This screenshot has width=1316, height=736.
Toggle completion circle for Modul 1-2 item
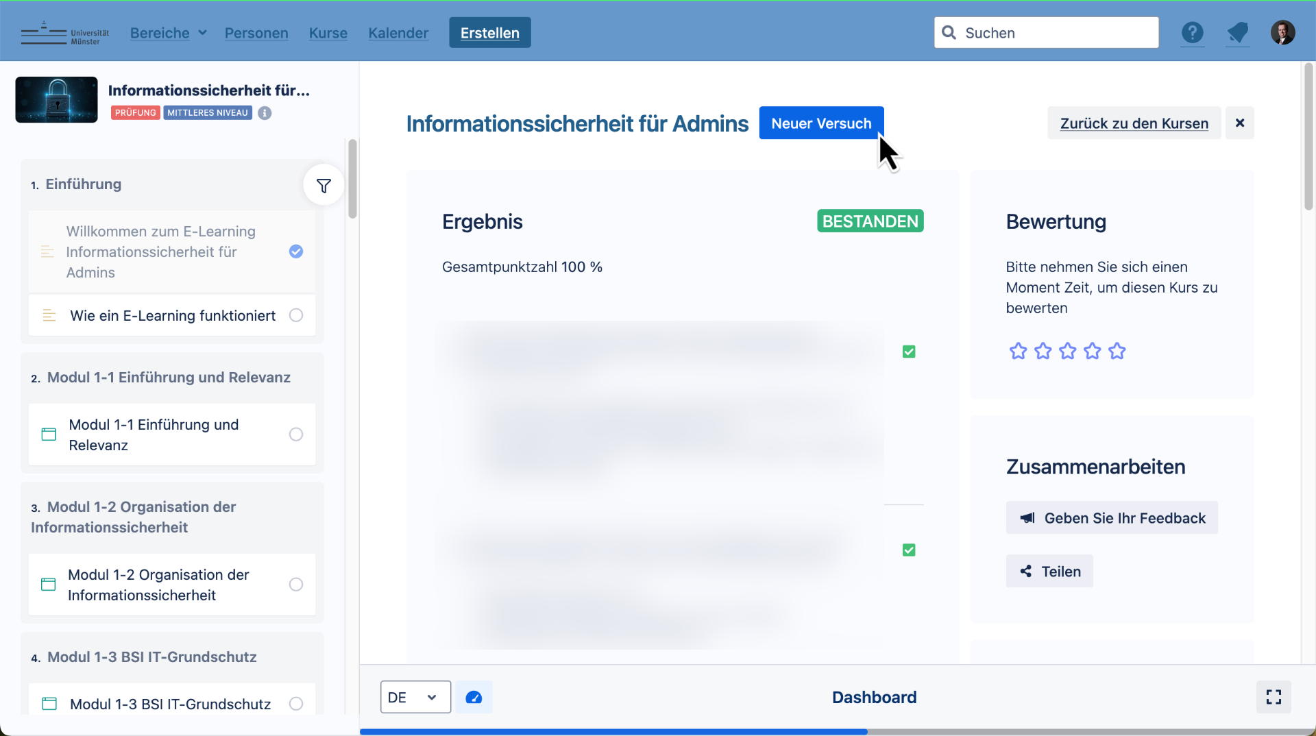(x=295, y=585)
